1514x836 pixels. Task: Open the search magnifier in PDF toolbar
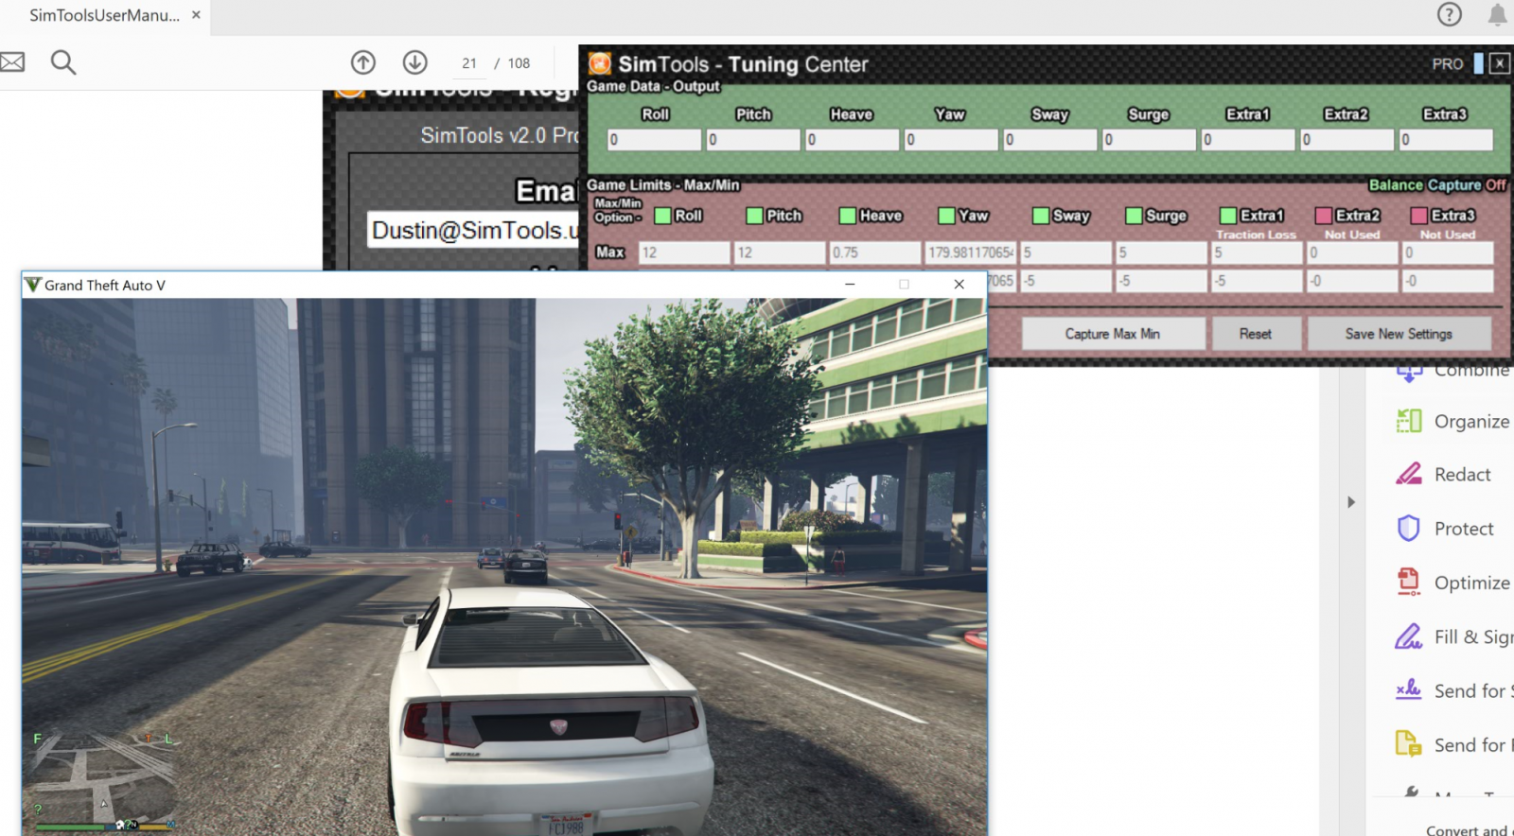tap(63, 62)
